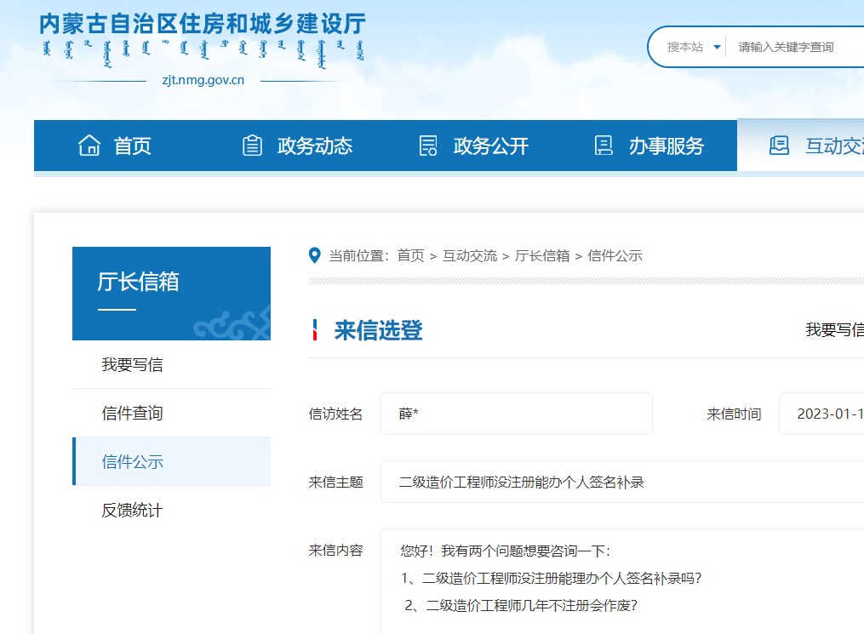Click the 信访姓名 field showing 薛*

(x=516, y=414)
